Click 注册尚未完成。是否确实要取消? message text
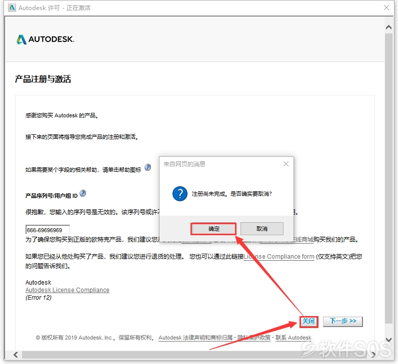Viewport: 398px width, 364px height. click(x=231, y=194)
